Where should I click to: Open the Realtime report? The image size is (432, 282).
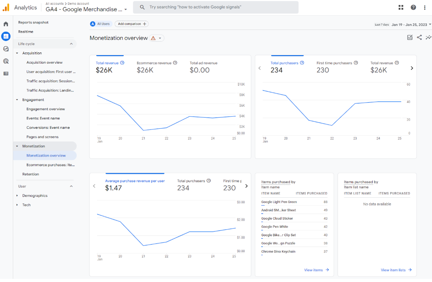pos(25,32)
